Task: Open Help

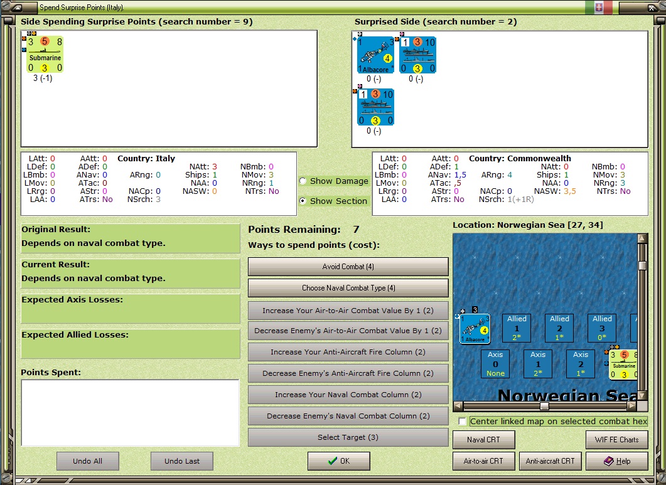Action: click(617, 461)
